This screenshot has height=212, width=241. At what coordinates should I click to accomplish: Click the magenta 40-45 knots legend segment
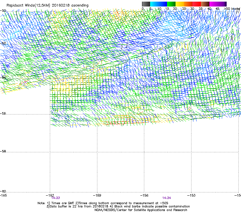coord(214,4)
